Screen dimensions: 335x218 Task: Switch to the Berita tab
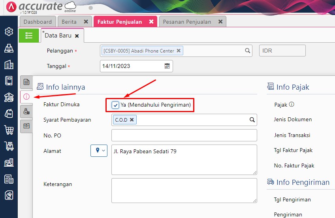click(69, 22)
